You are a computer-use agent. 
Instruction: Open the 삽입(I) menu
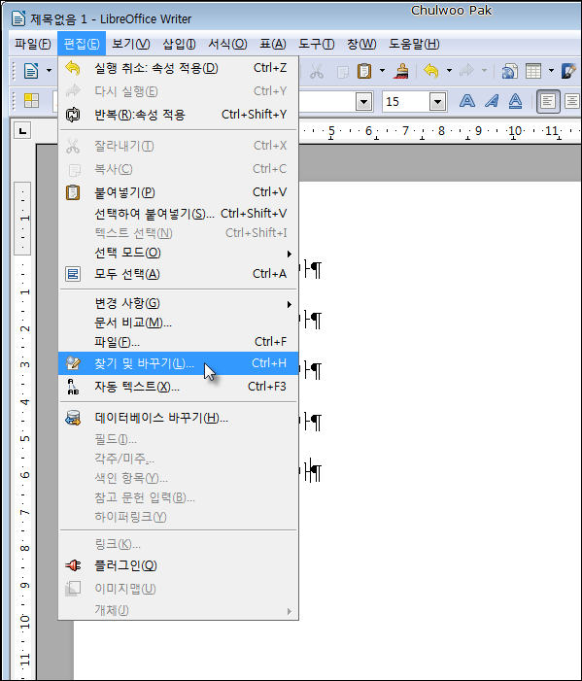(x=179, y=44)
